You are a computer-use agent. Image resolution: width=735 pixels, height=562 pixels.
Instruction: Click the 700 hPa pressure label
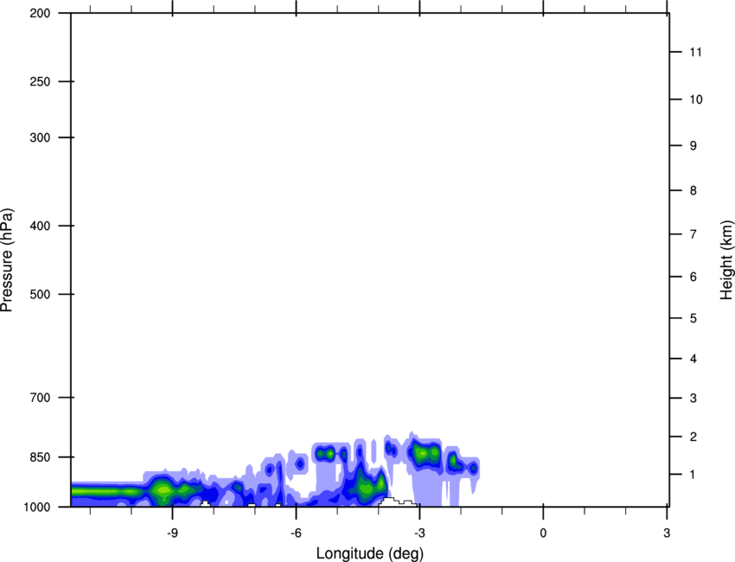(x=37, y=398)
